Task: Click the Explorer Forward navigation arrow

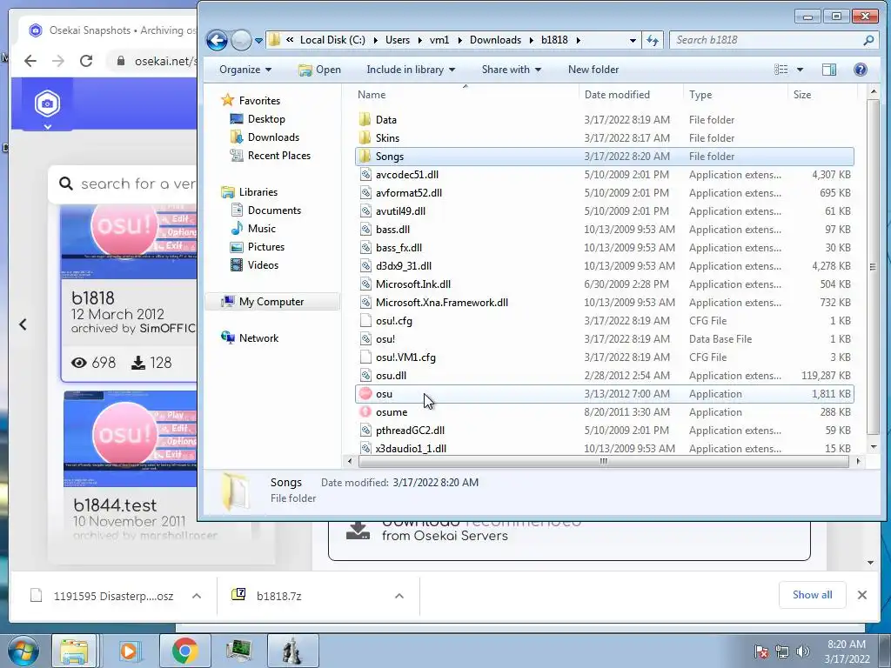Action: point(242,40)
